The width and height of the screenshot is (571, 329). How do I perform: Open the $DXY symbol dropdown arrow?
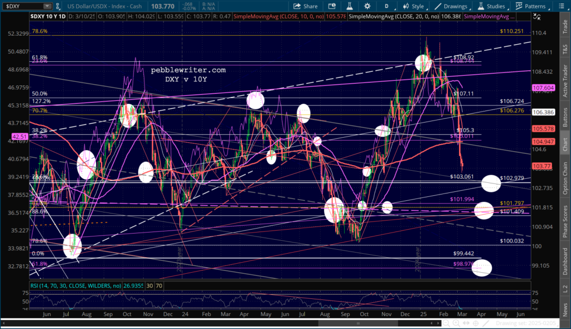click(x=46, y=6)
